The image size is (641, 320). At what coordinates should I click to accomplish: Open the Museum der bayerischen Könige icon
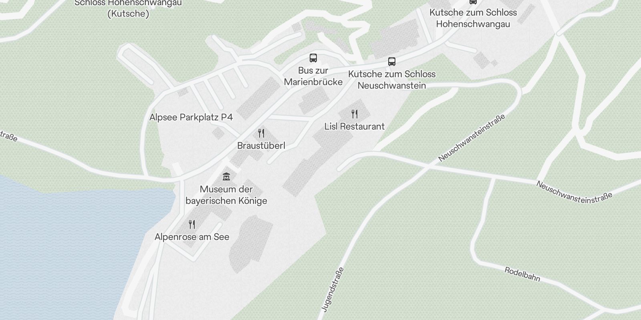[x=226, y=176]
